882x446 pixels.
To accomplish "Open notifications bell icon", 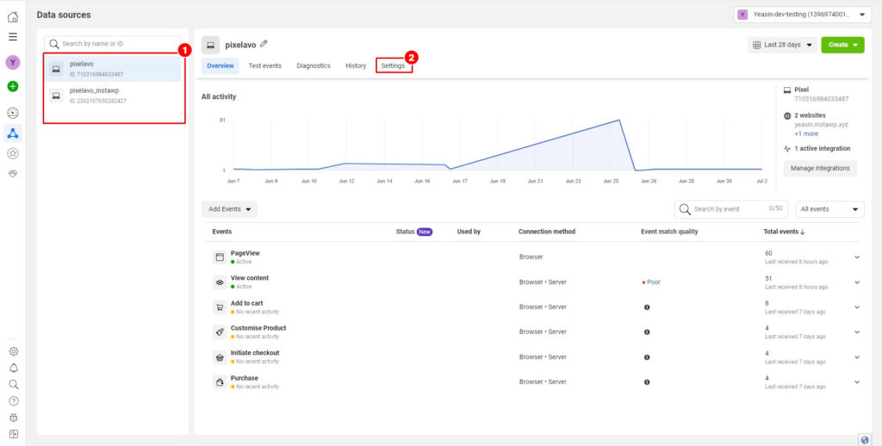I will pyautogui.click(x=13, y=368).
